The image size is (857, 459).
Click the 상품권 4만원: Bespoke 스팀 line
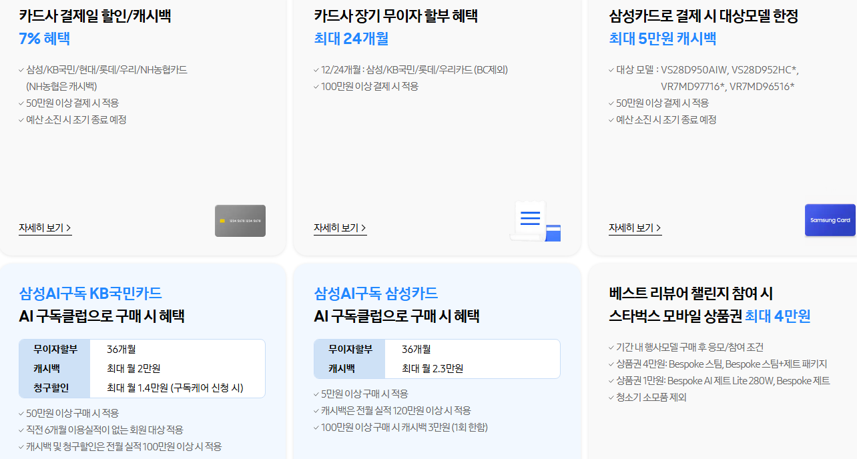[722, 364]
